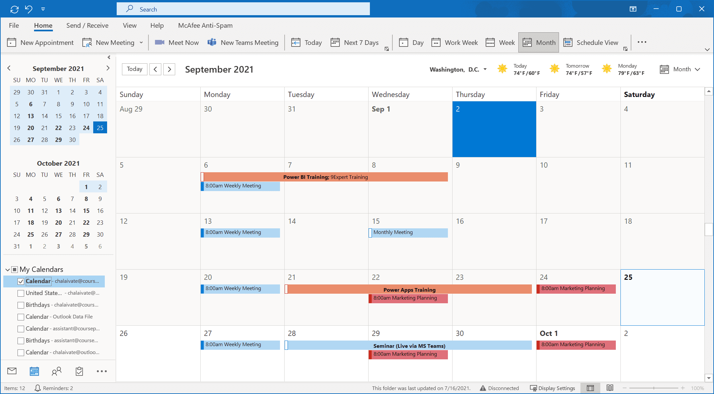Click the Today button above the calendar
The width and height of the screenshot is (714, 394).
click(134, 69)
